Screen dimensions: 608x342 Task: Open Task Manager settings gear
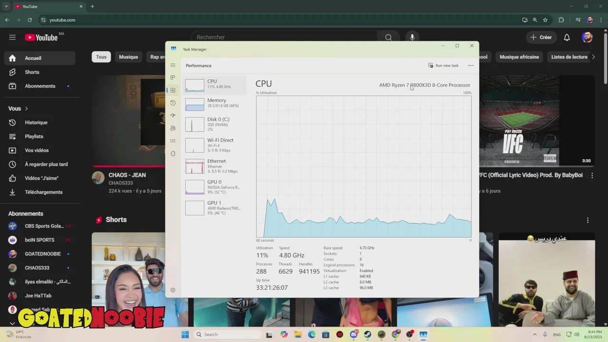(173, 290)
